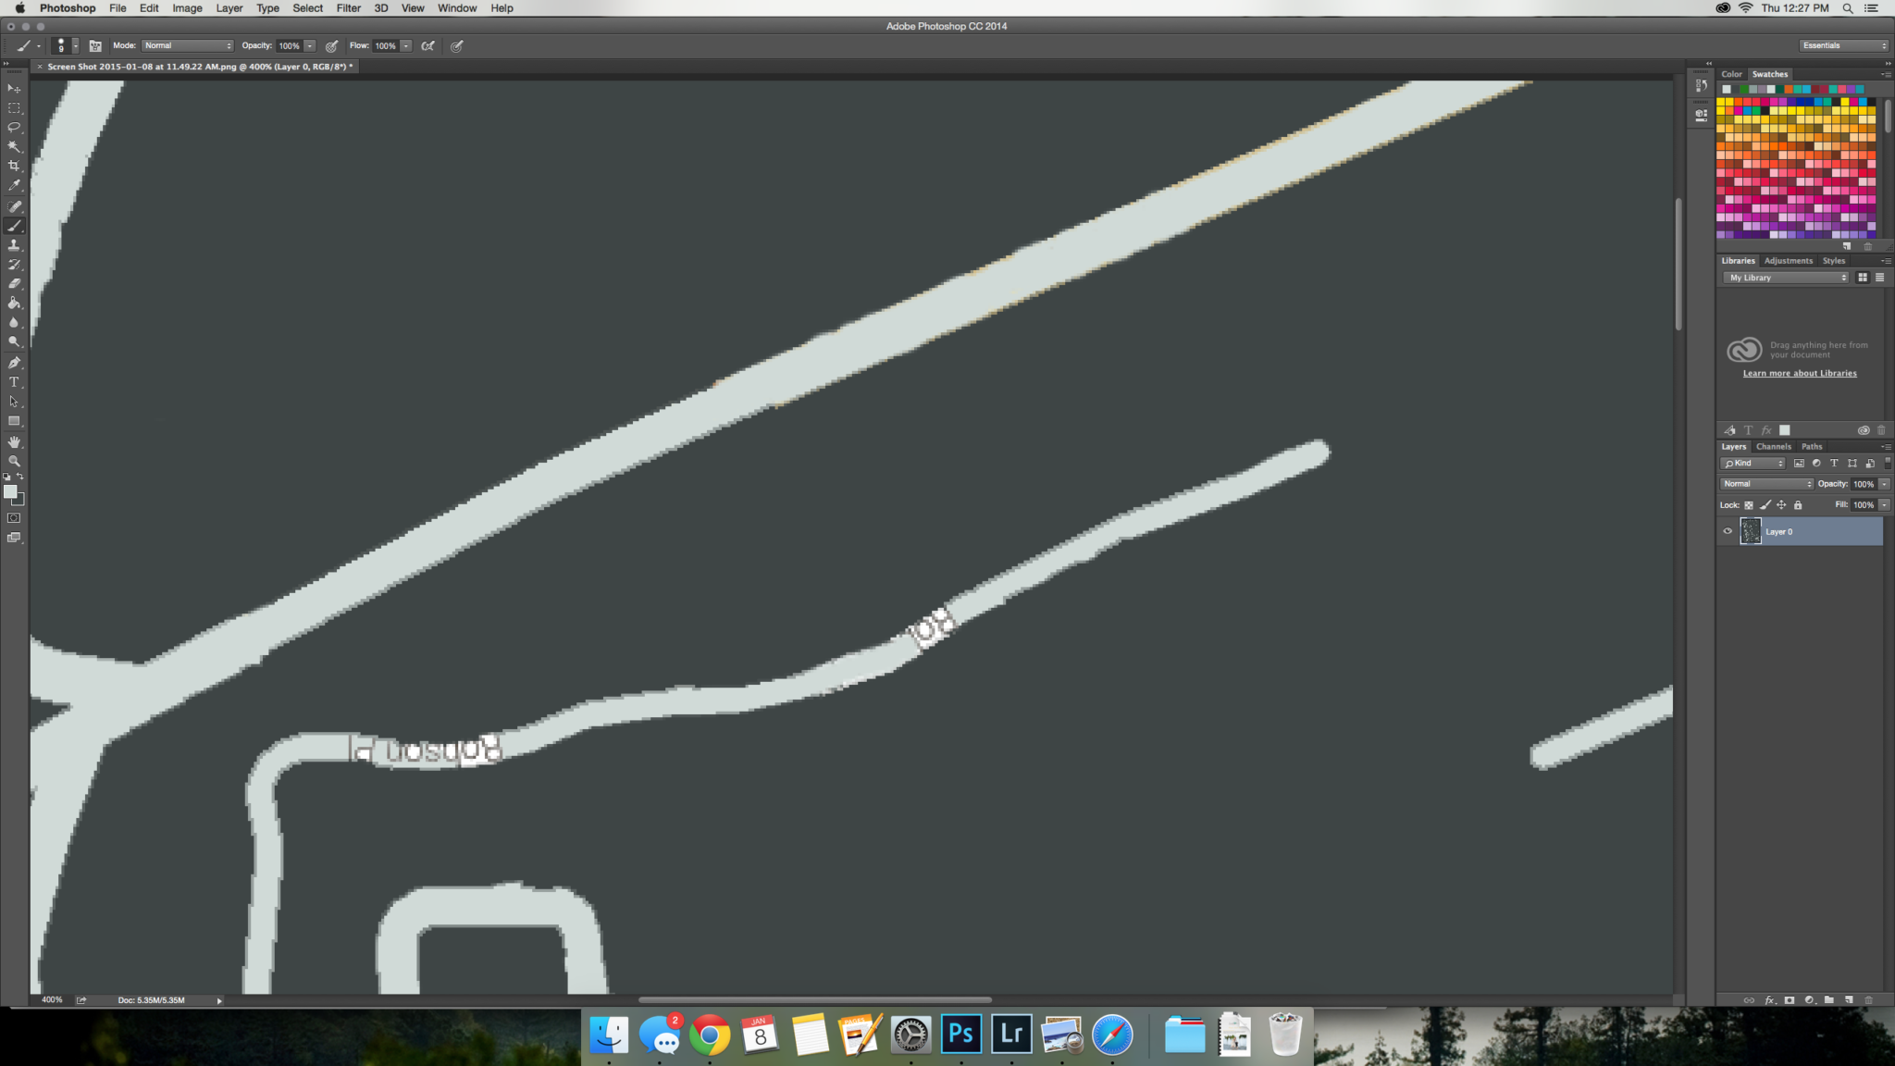
Task: Open the Essentials workspace dropdown
Action: pyautogui.click(x=1843, y=45)
